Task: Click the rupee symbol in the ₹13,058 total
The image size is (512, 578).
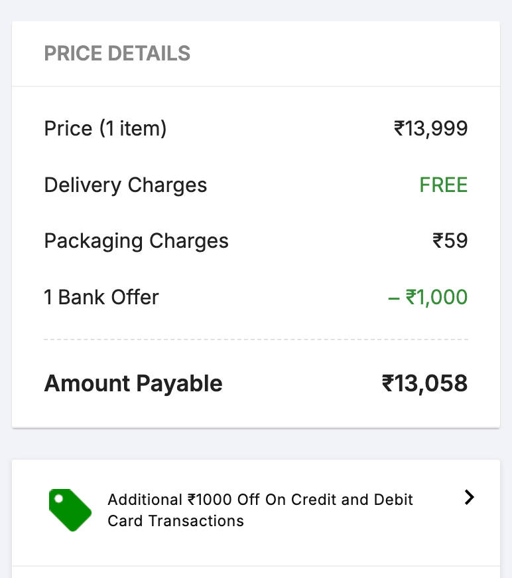Action: pos(388,383)
